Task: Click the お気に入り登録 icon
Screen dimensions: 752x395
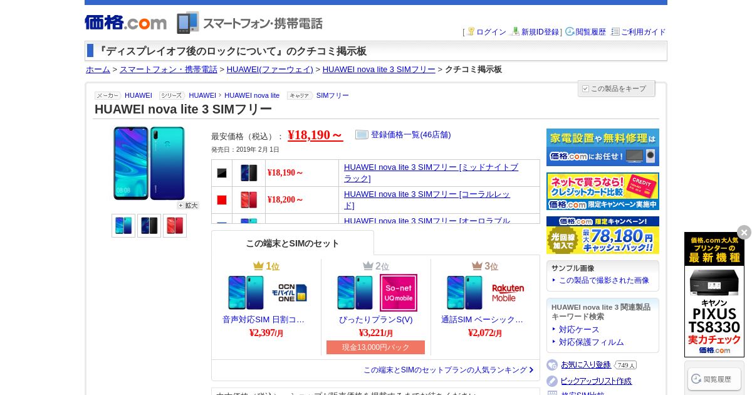Action: pyautogui.click(x=552, y=365)
